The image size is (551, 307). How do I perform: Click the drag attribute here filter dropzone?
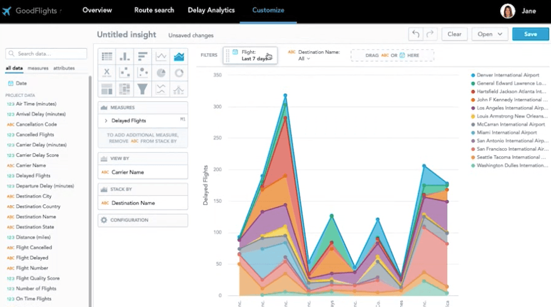(392, 56)
